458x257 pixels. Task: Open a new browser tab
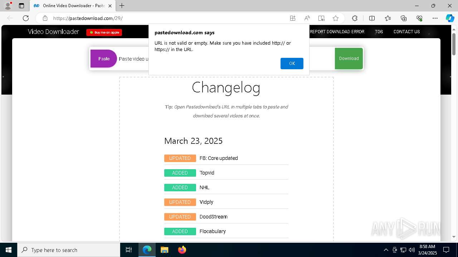(122, 6)
